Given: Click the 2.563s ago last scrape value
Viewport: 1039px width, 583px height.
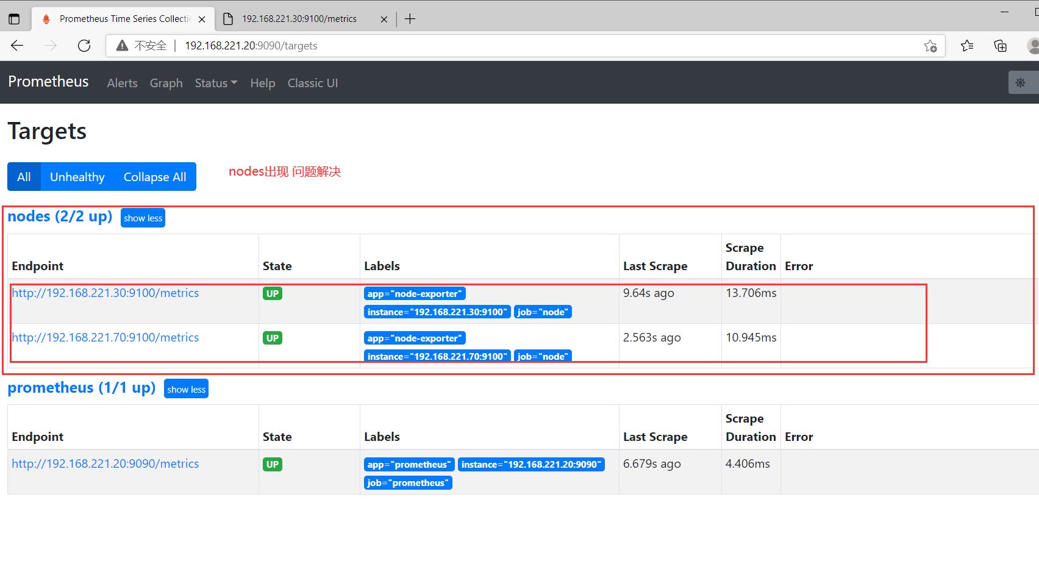Looking at the screenshot, I should (652, 337).
